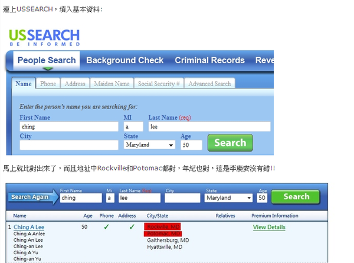Switch to the Maiden Name sub-tab
354x263 pixels.
(x=112, y=84)
